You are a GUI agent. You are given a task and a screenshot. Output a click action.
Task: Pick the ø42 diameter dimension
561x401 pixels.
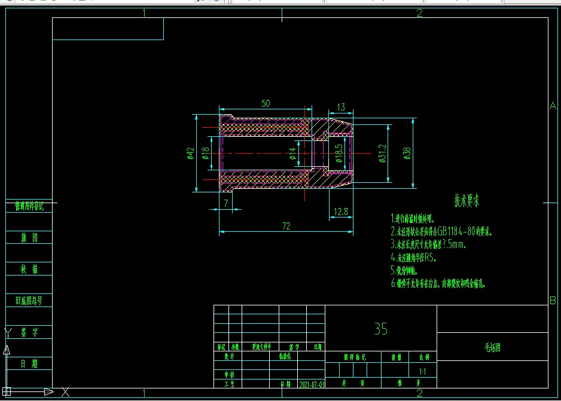click(x=191, y=153)
